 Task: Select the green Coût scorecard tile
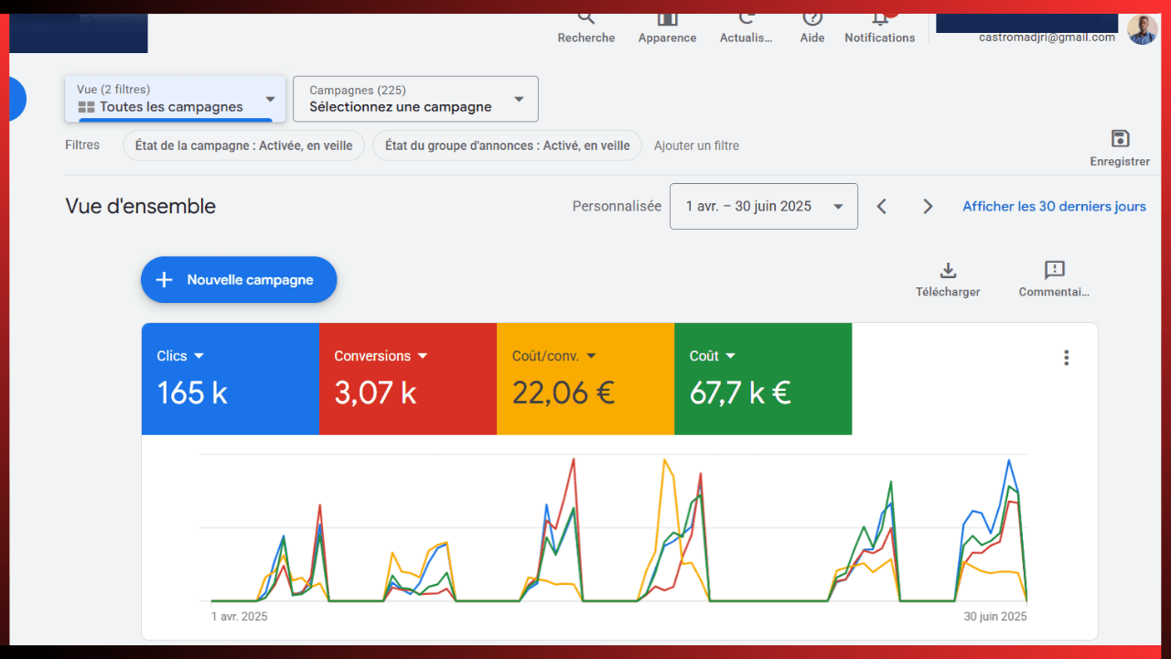tap(763, 379)
